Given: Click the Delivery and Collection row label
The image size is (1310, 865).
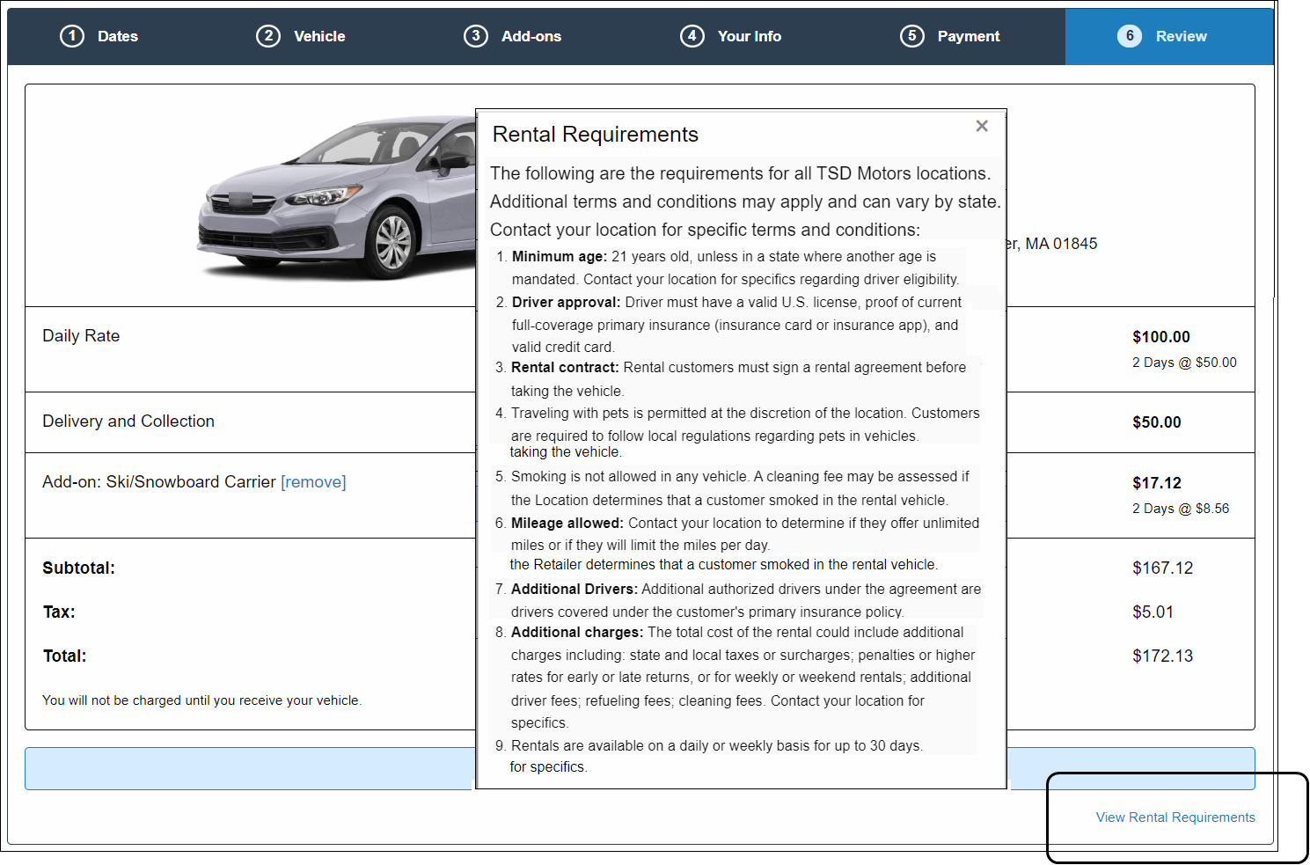Looking at the screenshot, I should click(128, 422).
